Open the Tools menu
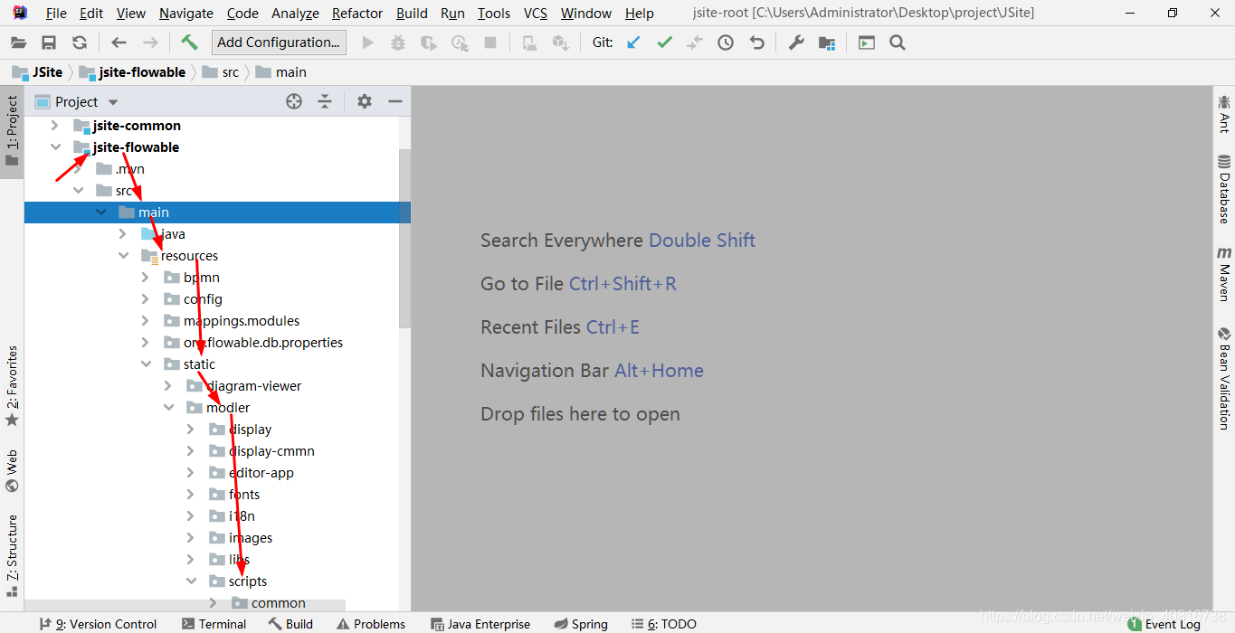Image resolution: width=1235 pixels, height=633 pixels. point(494,14)
